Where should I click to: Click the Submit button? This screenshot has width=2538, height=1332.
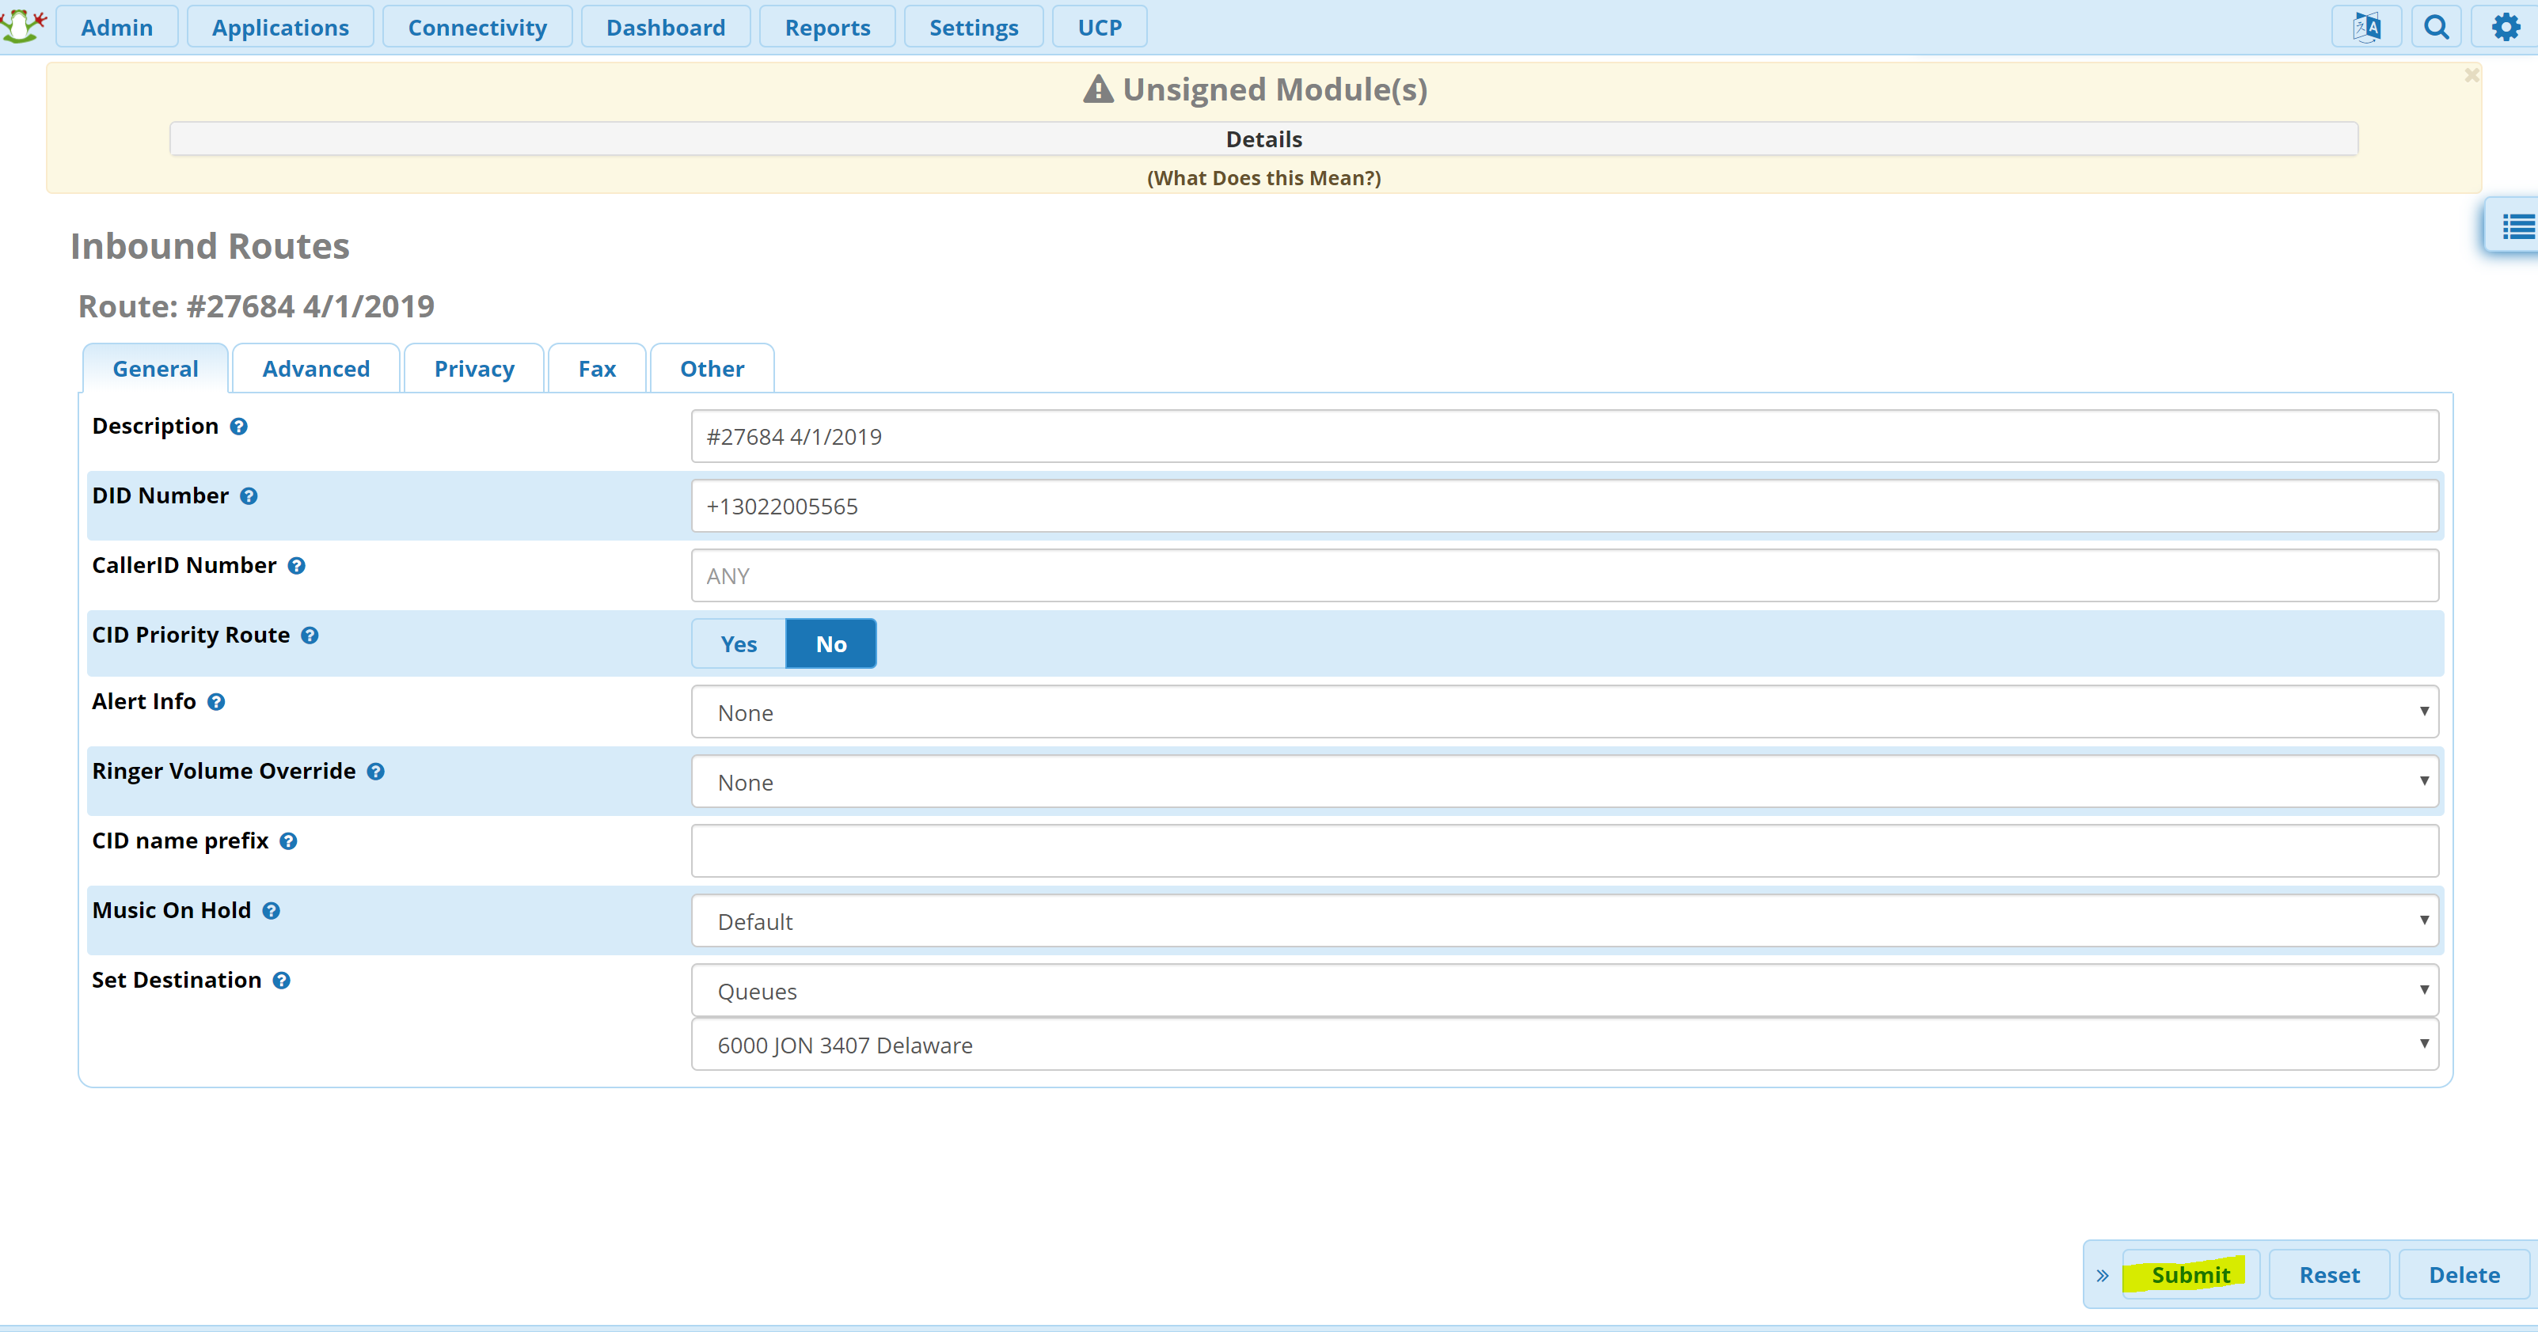click(2189, 1275)
